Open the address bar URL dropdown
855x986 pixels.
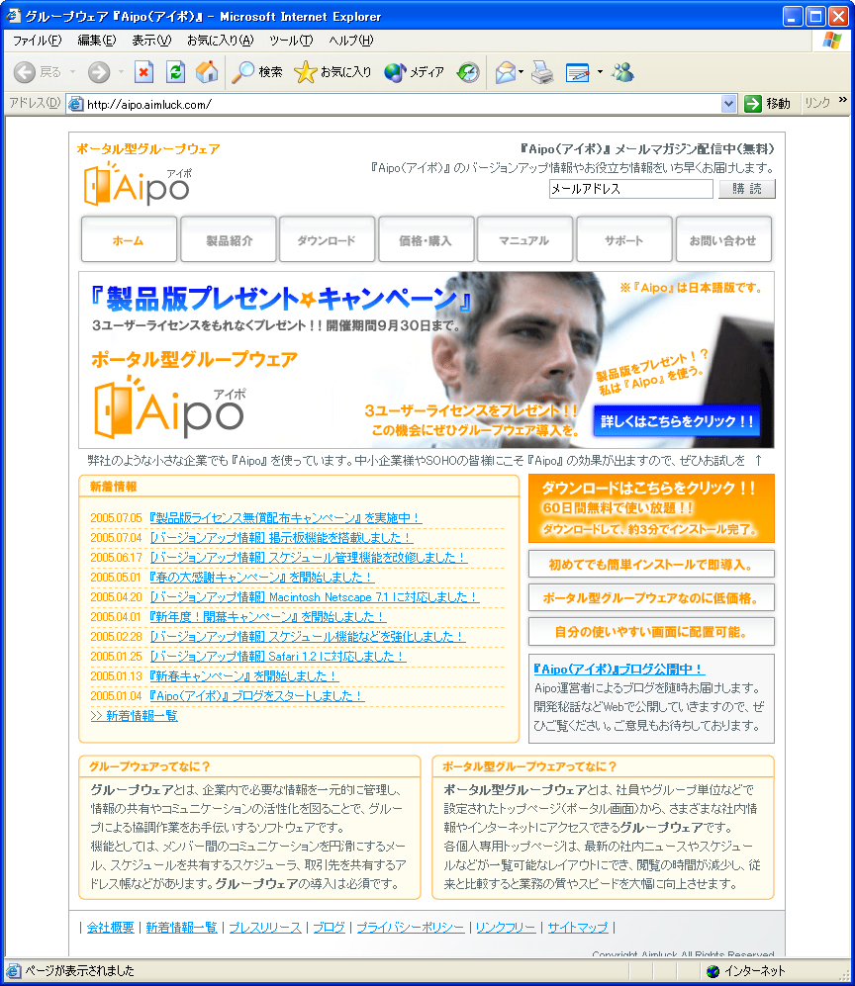728,104
